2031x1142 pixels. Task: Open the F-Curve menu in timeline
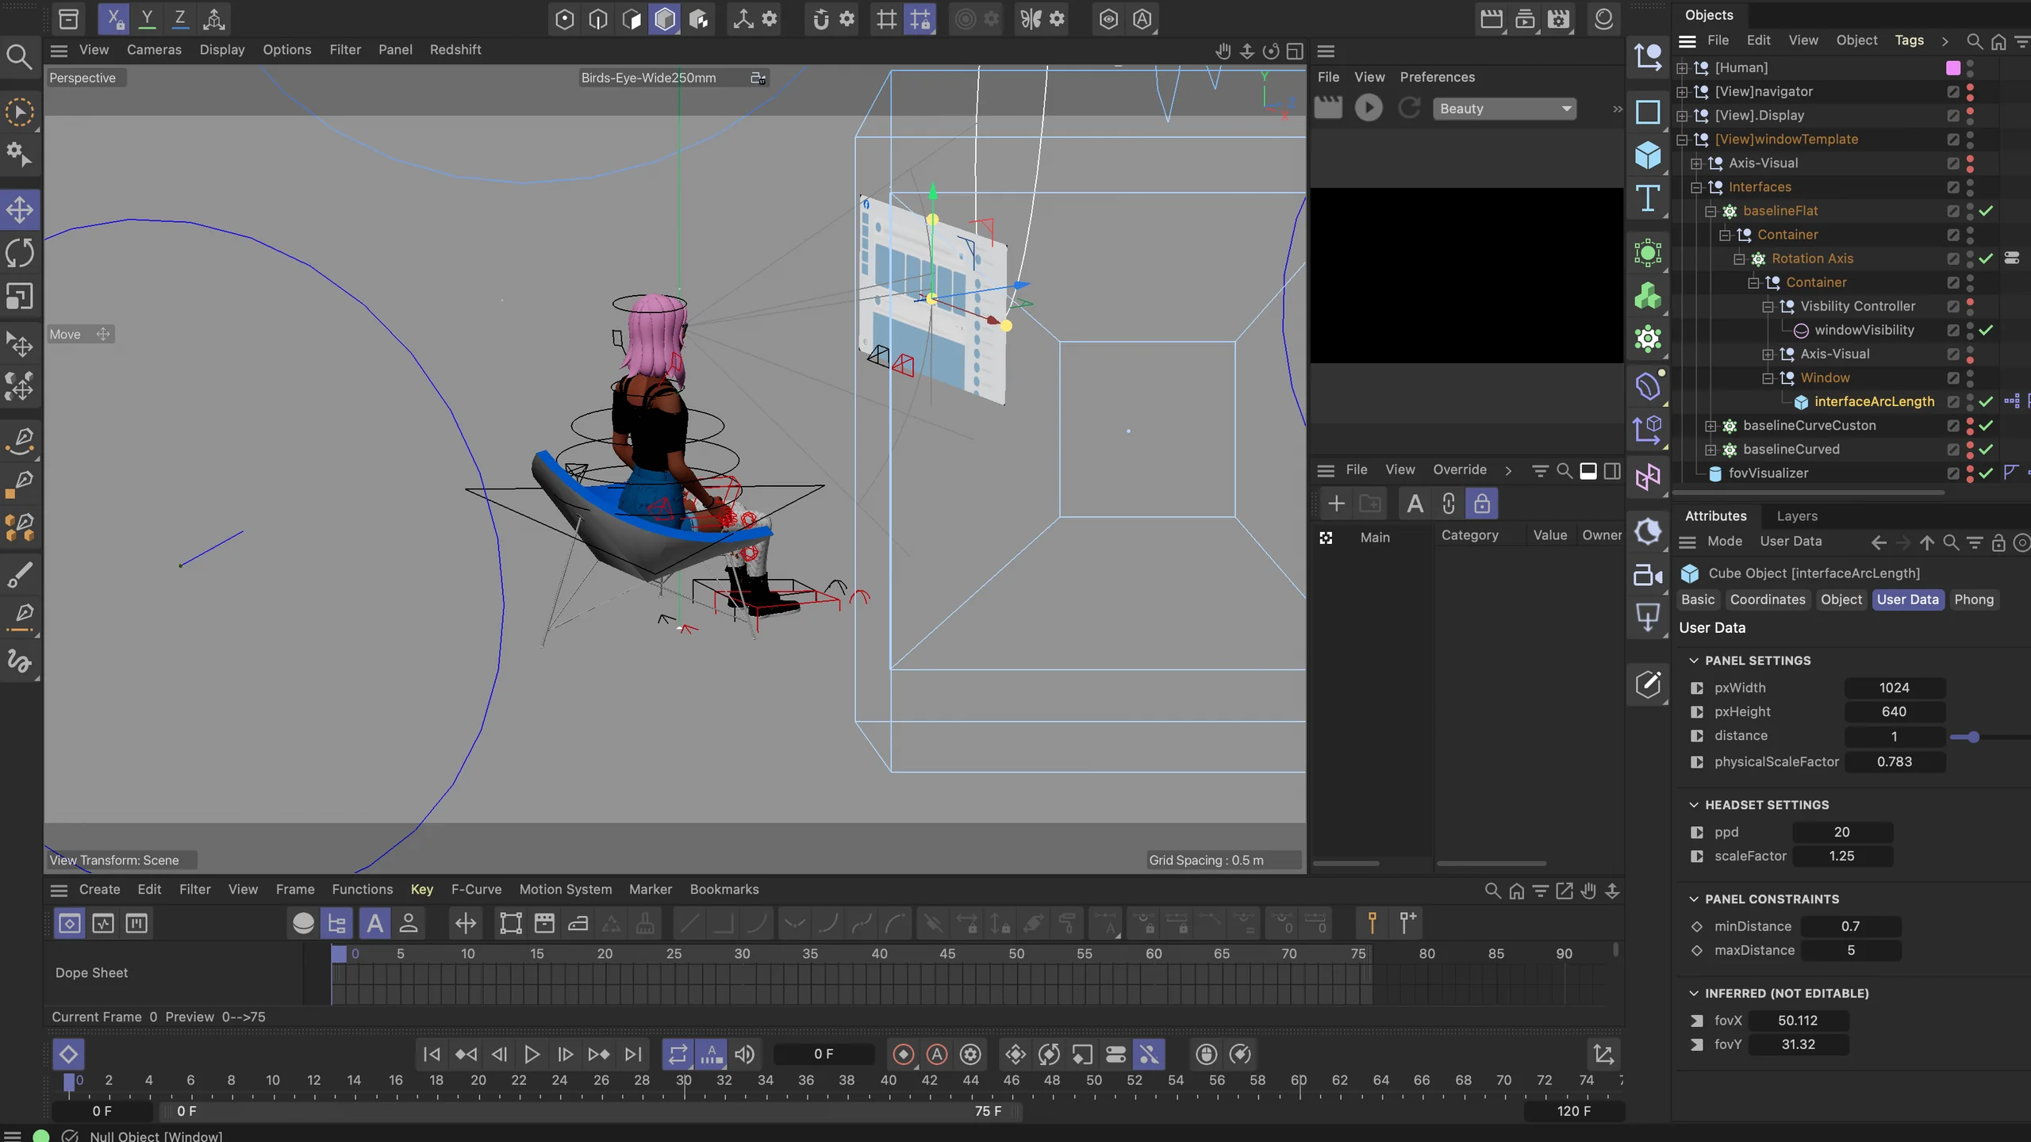coord(476,890)
